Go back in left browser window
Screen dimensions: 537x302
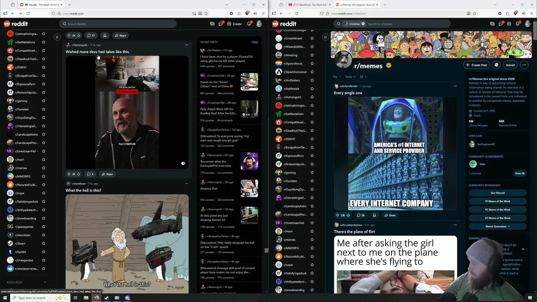coord(13,13)
